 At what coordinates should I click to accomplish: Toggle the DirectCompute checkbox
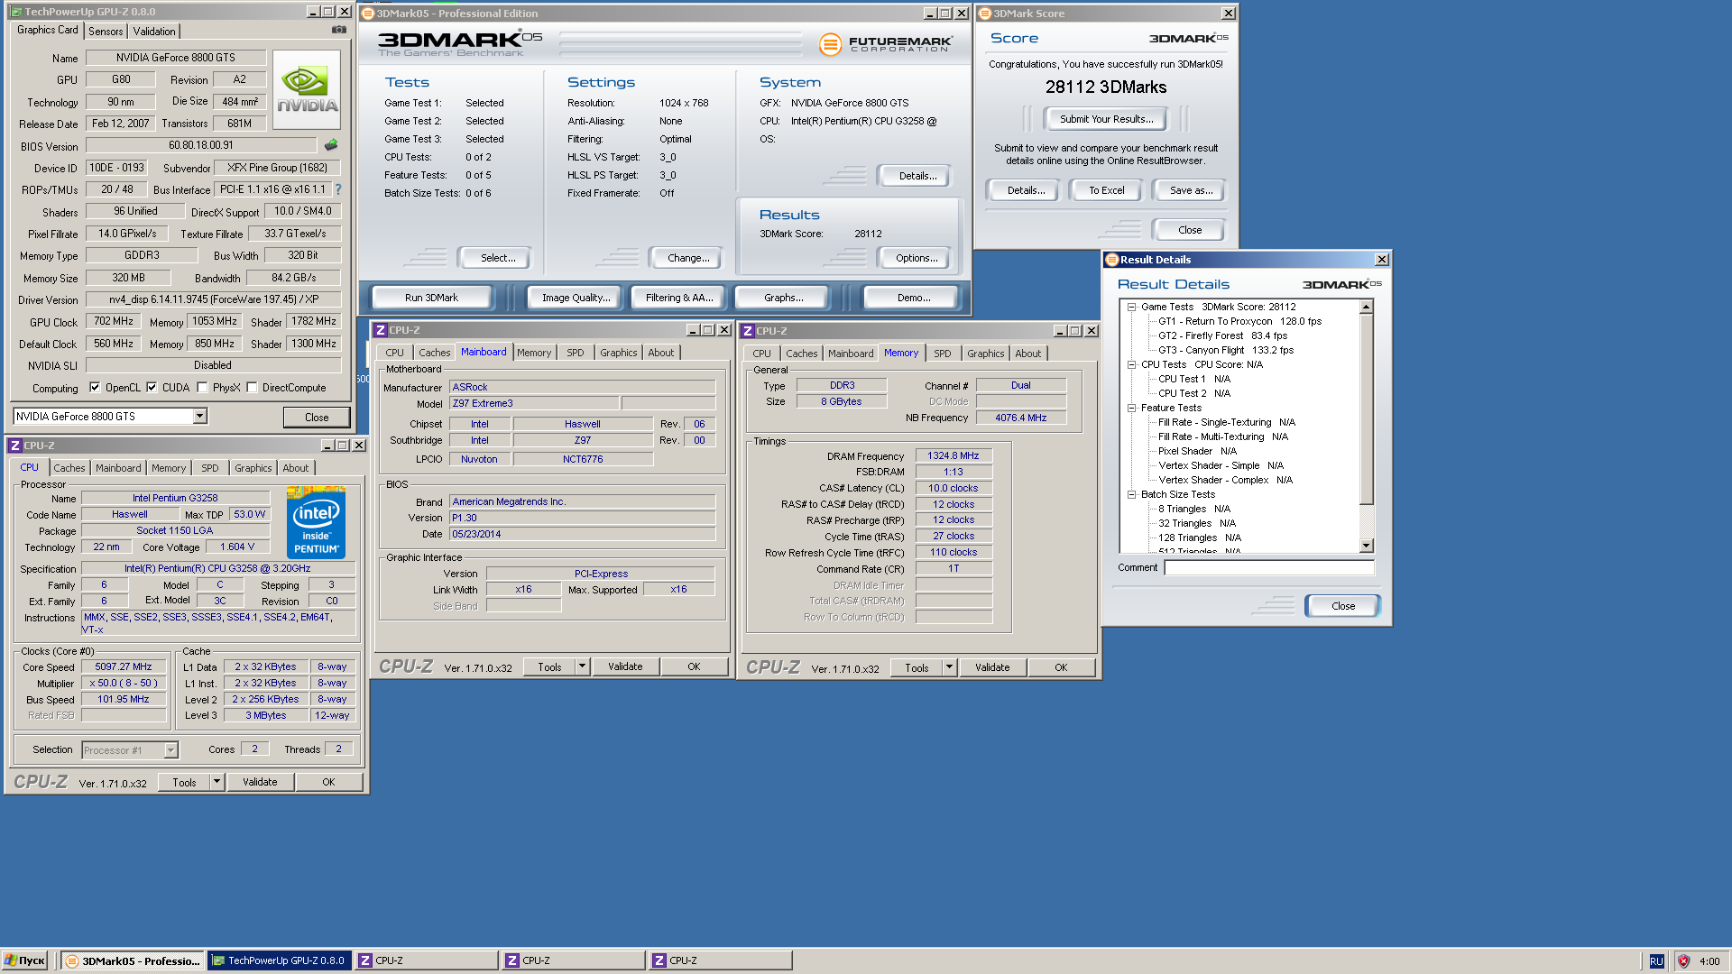coord(252,388)
